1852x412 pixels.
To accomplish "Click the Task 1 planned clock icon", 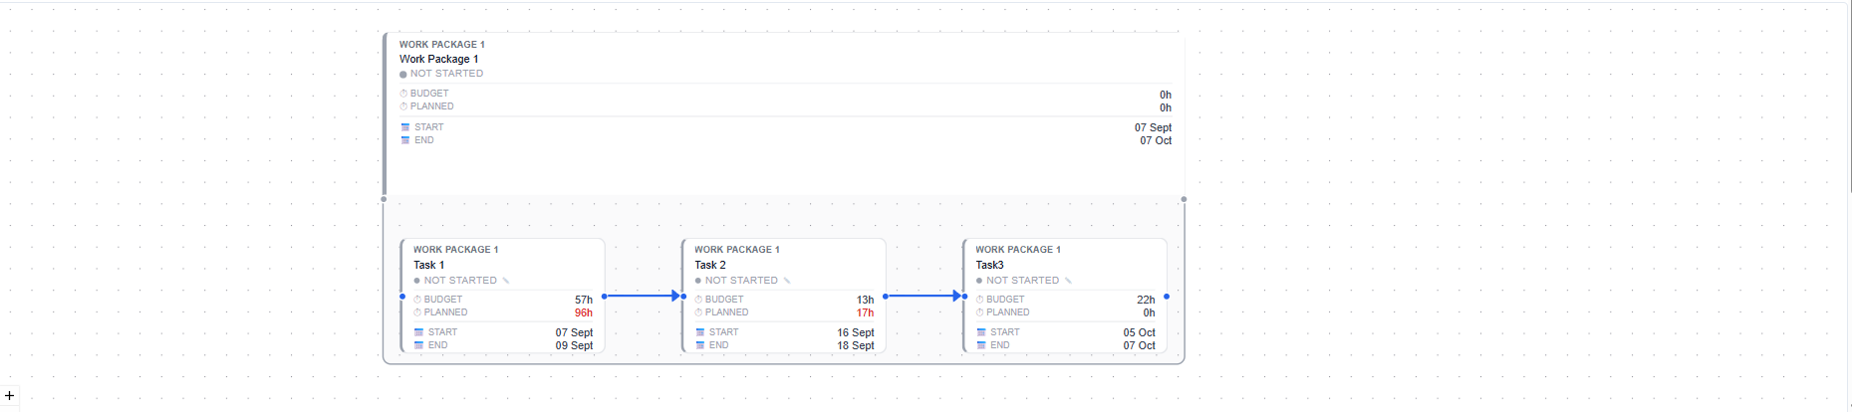I will 417,312.
